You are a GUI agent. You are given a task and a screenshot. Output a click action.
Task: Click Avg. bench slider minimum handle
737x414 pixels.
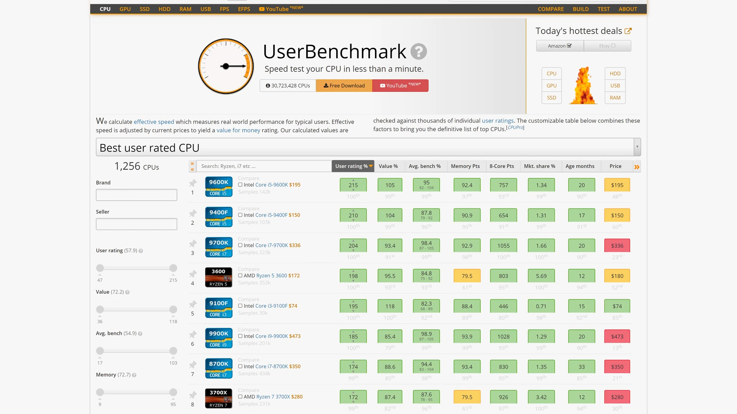tap(100, 351)
